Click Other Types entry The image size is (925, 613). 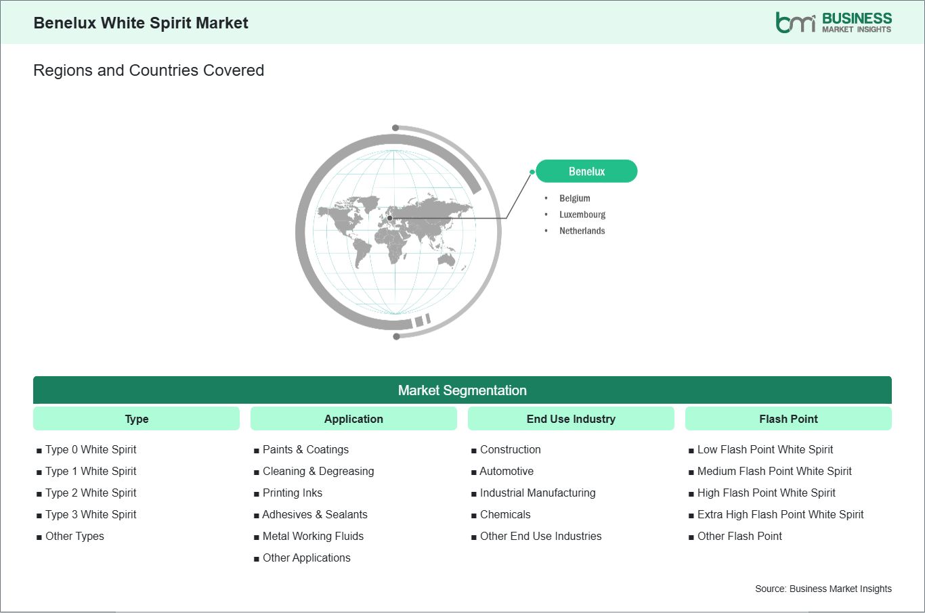74,536
